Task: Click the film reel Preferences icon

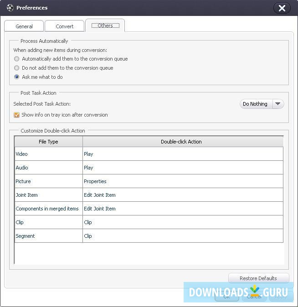Action: click(10, 8)
